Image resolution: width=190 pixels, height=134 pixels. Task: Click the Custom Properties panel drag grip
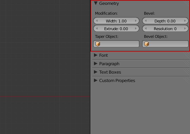pos(186,80)
